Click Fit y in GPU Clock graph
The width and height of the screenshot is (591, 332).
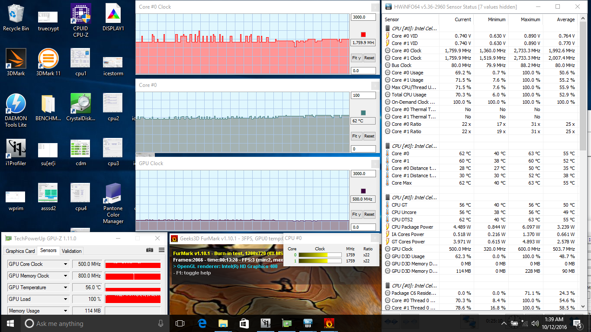coord(357,214)
